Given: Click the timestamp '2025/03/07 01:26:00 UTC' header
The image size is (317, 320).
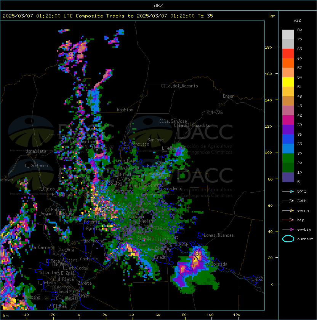Looking at the screenshot, I should pos(38,16).
